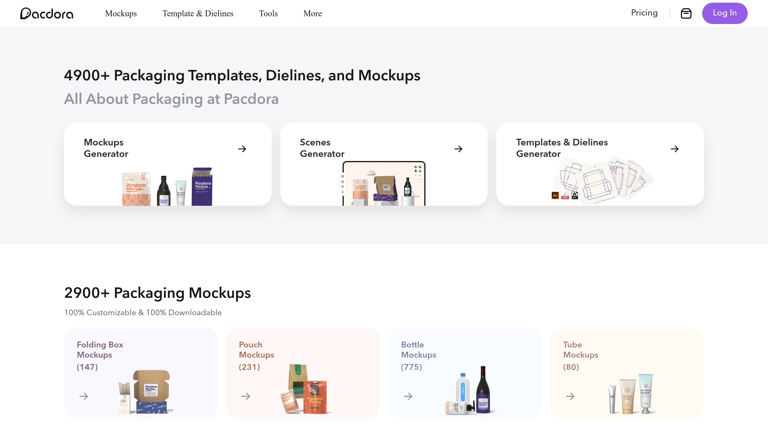
Task: Click the arrow under Tube Mockups
Action: pos(570,396)
